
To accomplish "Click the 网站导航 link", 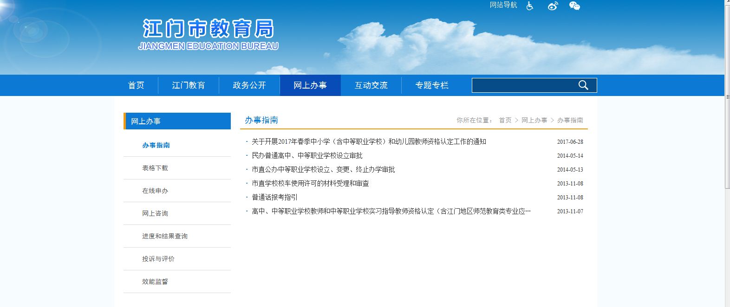I will click(x=503, y=5).
